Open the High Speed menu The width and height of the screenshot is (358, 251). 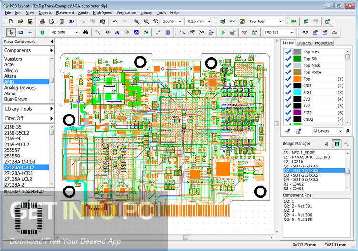pos(102,13)
